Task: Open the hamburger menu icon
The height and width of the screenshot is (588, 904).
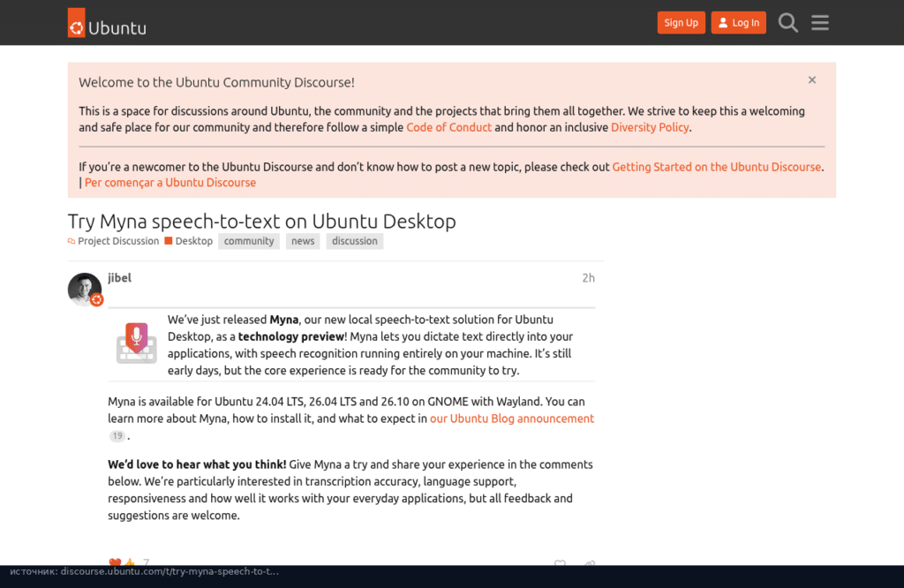Action: tap(820, 22)
